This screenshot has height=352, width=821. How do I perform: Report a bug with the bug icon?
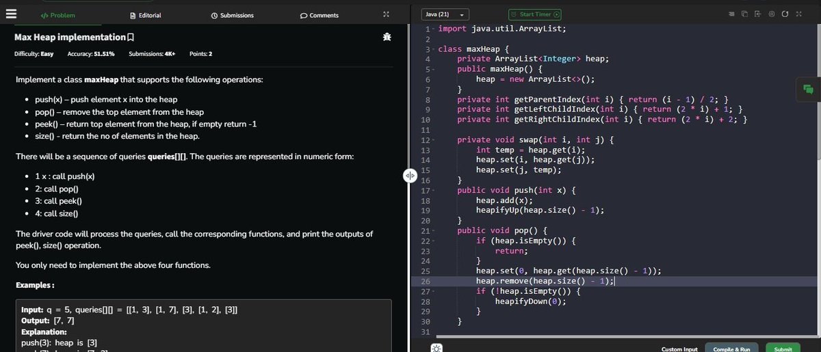click(x=387, y=37)
